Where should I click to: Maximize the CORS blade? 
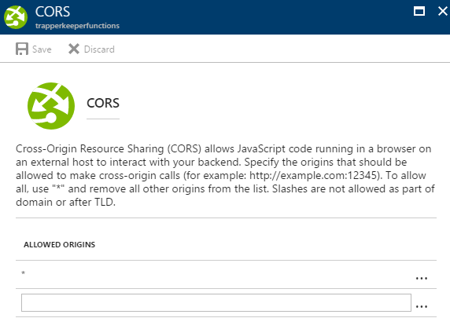pos(419,12)
